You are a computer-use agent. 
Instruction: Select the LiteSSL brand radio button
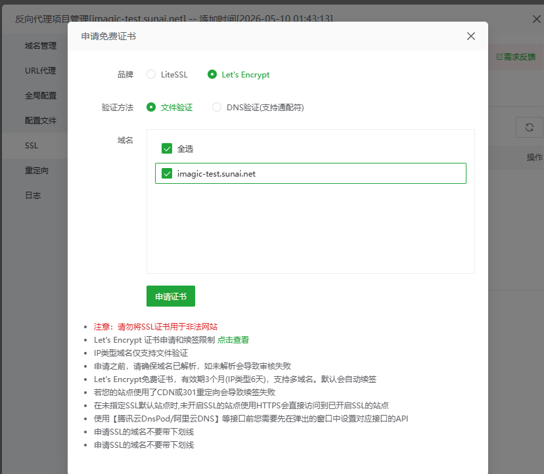151,75
